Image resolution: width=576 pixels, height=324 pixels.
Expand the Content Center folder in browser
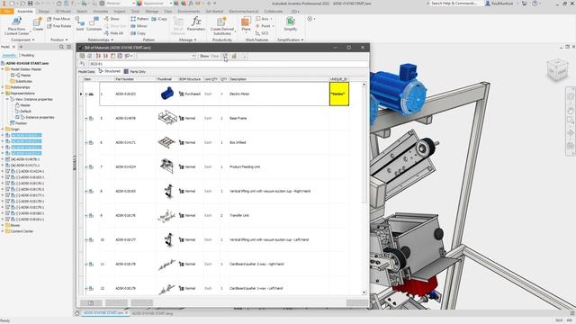click(x=3, y=231)
